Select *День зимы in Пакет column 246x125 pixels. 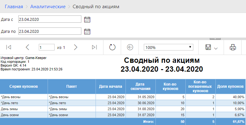pos(58,109)
